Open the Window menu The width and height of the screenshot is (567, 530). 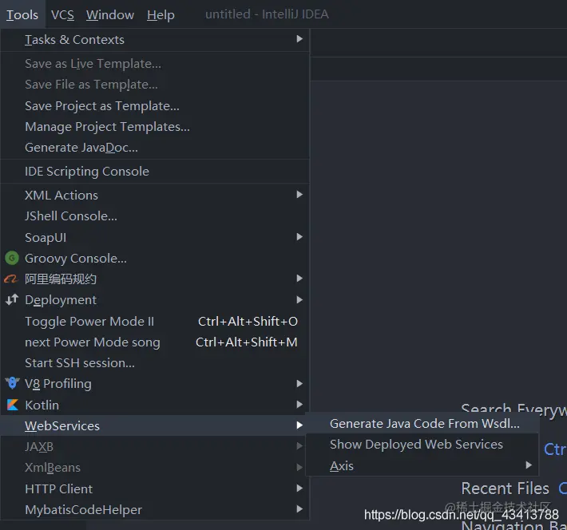coord(110,14)
